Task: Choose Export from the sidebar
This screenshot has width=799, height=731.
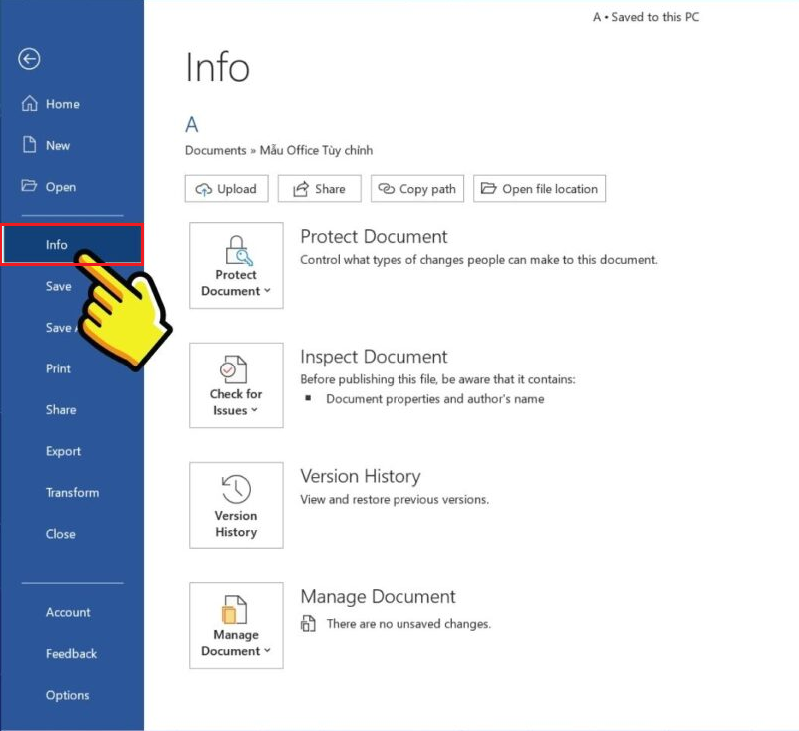Action: coord(63,451)
